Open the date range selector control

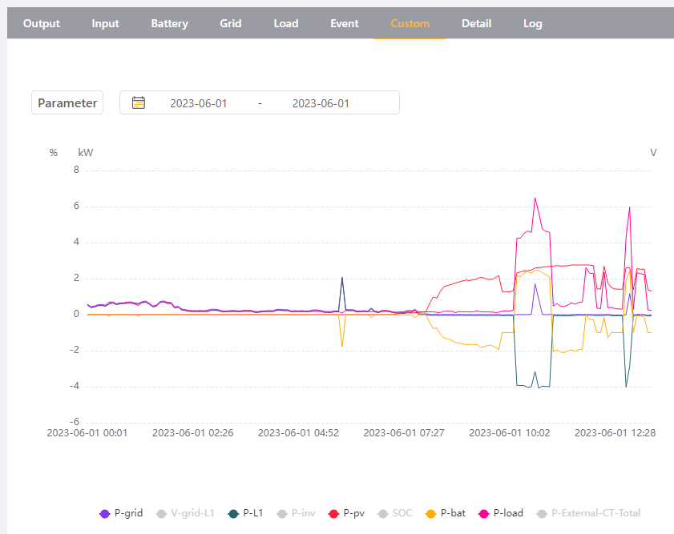(259, 102)
